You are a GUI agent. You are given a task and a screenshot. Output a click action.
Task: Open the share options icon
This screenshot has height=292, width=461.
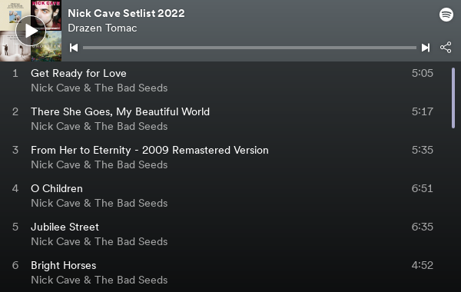(446, 48)
